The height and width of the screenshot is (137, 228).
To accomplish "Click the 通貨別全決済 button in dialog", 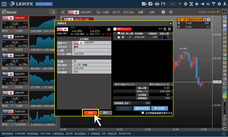I will click(142, 108).
